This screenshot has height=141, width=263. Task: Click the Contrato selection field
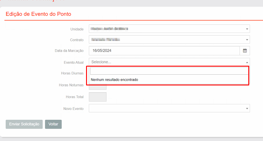pos(165,40)
